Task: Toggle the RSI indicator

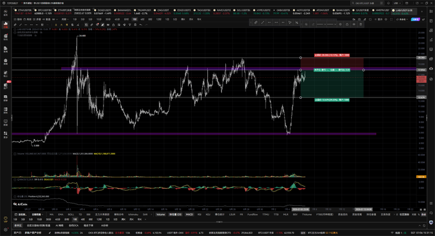Action: 200,214
